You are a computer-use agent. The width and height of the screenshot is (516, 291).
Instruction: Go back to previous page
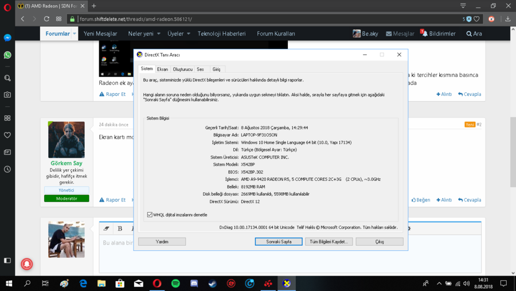click(22, 19)
